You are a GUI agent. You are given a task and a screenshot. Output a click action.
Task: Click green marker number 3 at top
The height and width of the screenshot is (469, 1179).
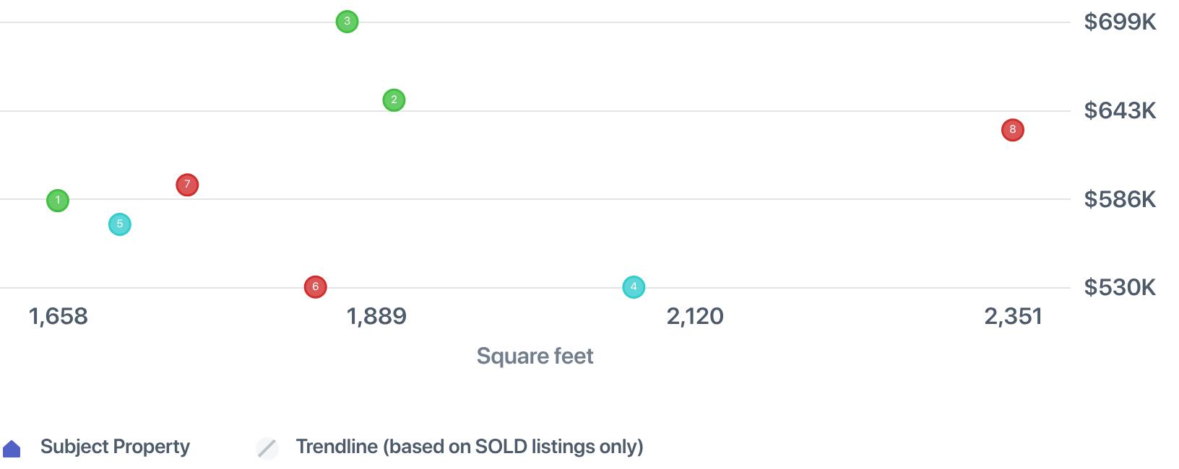point(347,22)
